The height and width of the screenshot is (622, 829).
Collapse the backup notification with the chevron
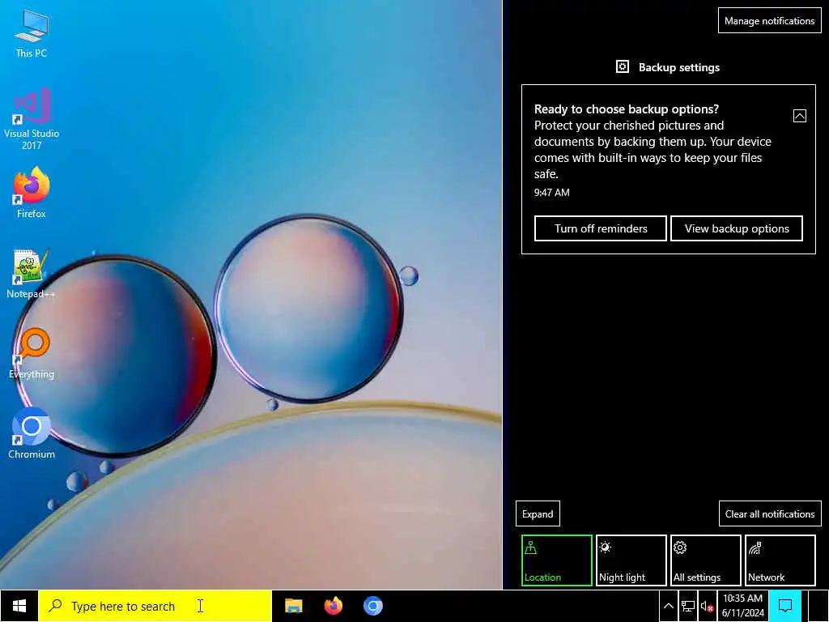799,116
